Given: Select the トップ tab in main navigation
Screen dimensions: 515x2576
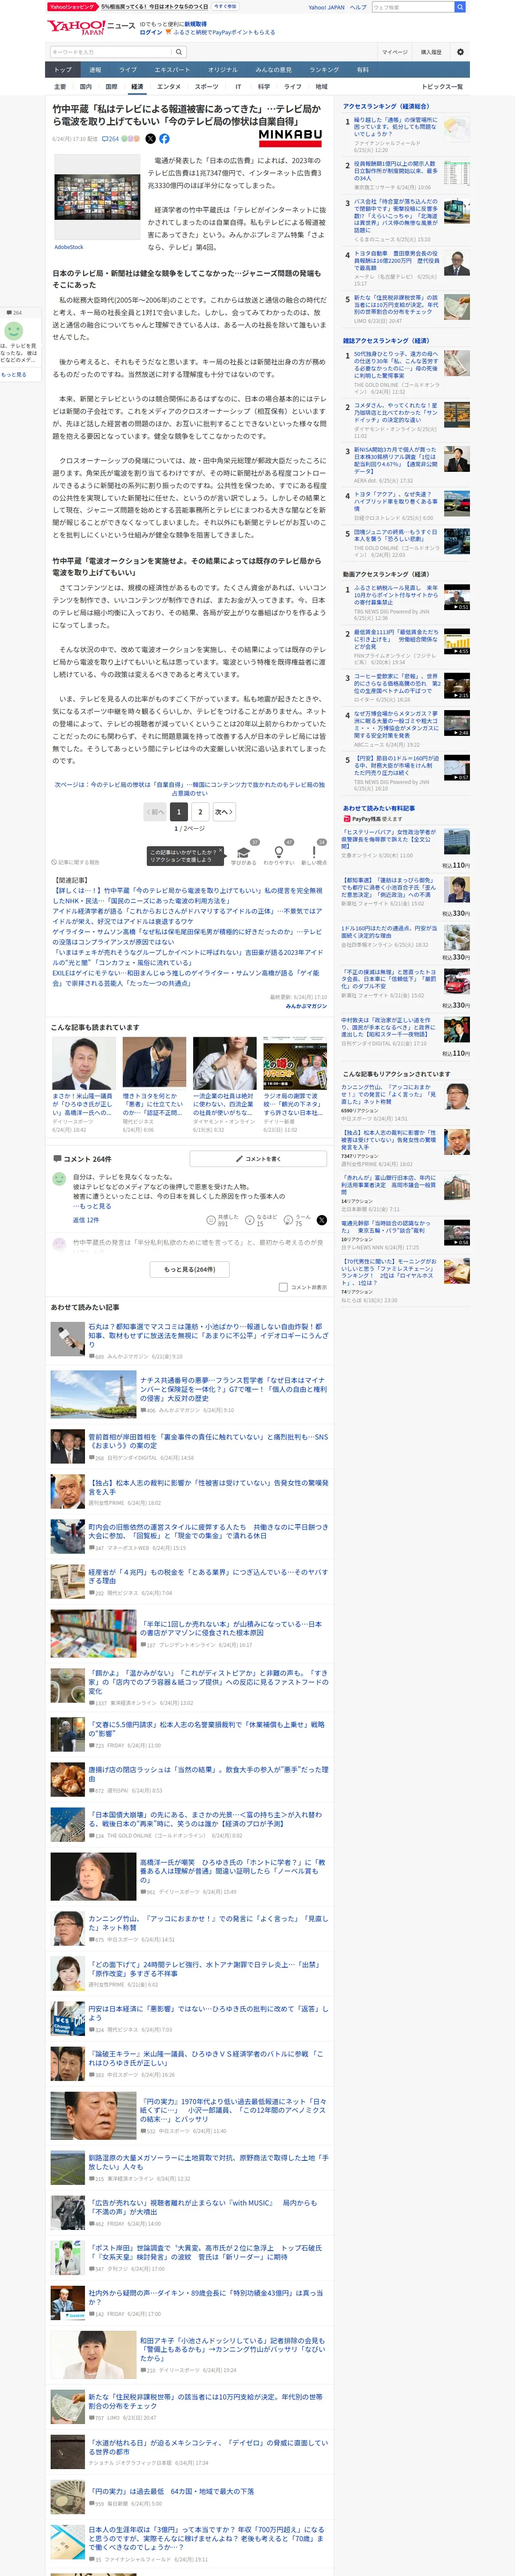Looking at the screenshot, I should tap(63, 70).
